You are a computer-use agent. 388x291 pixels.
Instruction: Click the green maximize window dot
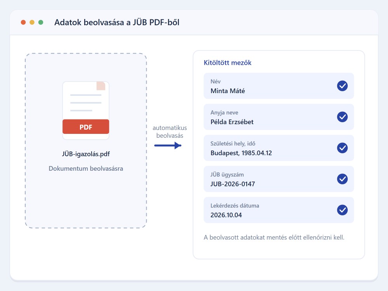click(x=41, y=23)
